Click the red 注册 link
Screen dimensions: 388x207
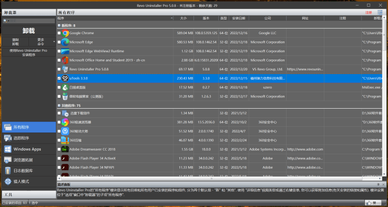pyautogui.click(x=368, y=12)
